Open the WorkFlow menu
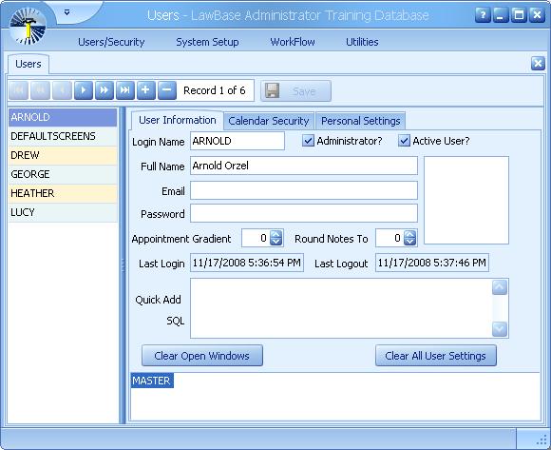Viewport: 551px width, 450px height. click(293, 42)
